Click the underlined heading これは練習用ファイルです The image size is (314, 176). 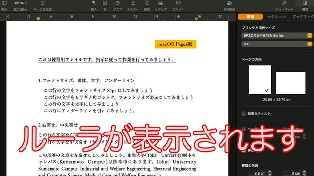[107, 60]
